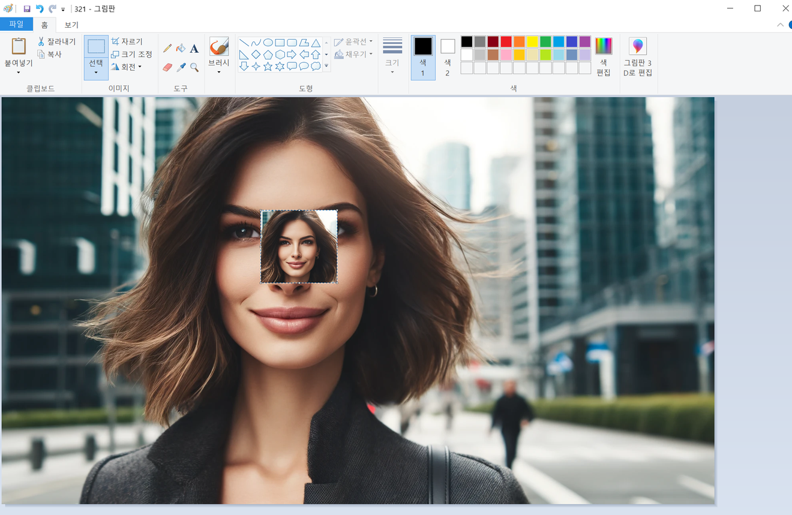Click 자르기 (Crop)

pyautogui.click(x=127, y=41)
